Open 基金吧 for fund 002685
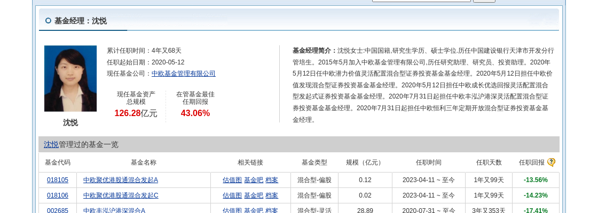The width and height of the screenshot is (598, 213). [x=254, y=210]
